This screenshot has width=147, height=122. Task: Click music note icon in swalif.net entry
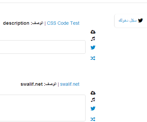tap(93, 100)
